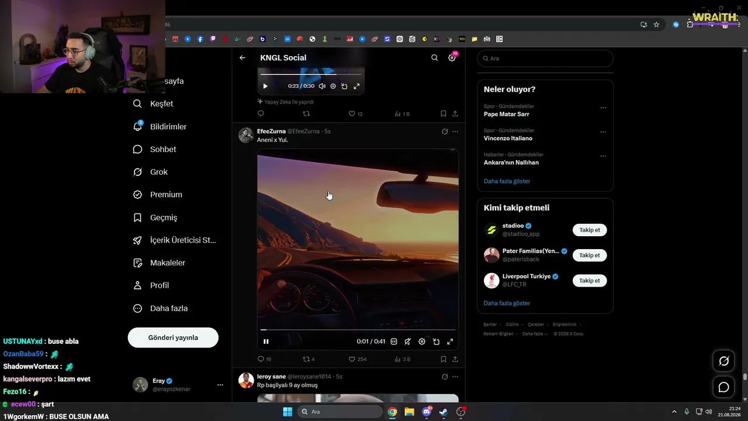Unmute the Aneni x Yui video
Viewport: 748px width, 421px height.
(408, 341)
